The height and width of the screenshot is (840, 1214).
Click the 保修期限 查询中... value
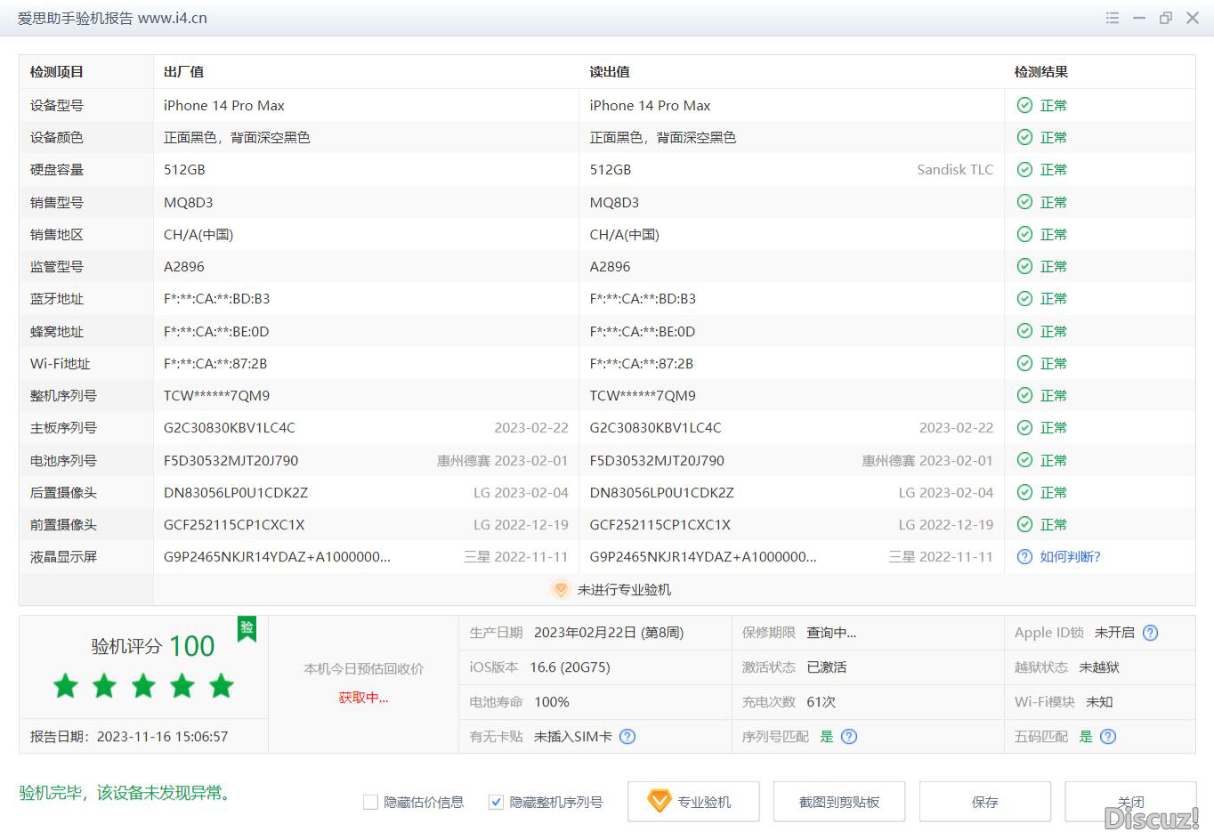831,633
